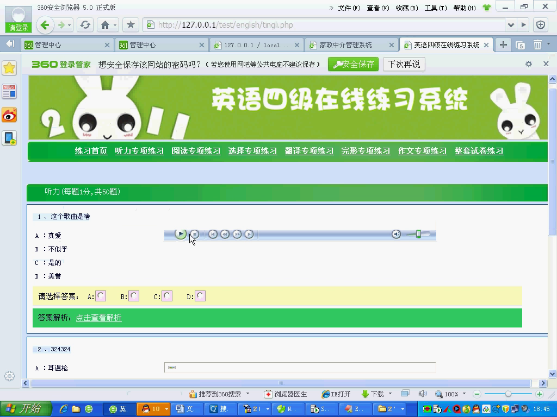This screenshot has height=417, width=557.
Task: Dismiss the 360 password save bar
Action: point(546,64)
